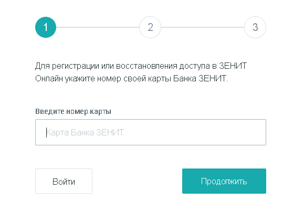304x211 pixels.
Task: Select the step 3 indicator circle
Action: 255,27
